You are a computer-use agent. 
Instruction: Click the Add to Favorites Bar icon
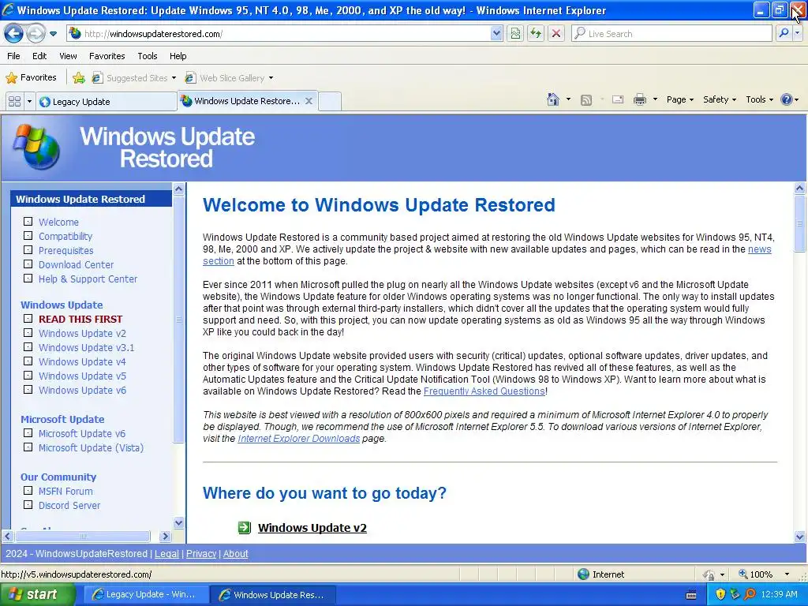click(79, 78)
